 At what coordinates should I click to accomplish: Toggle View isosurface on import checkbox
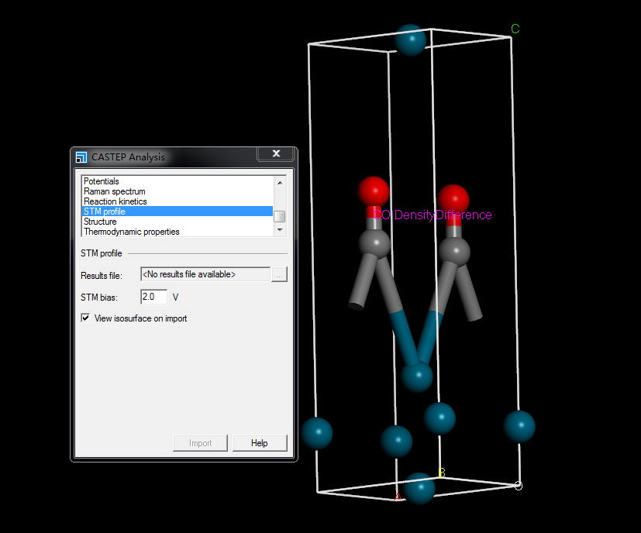pos(85,318)
